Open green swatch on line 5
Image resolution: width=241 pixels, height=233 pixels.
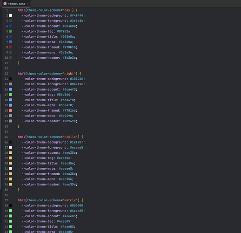(11, 31)
